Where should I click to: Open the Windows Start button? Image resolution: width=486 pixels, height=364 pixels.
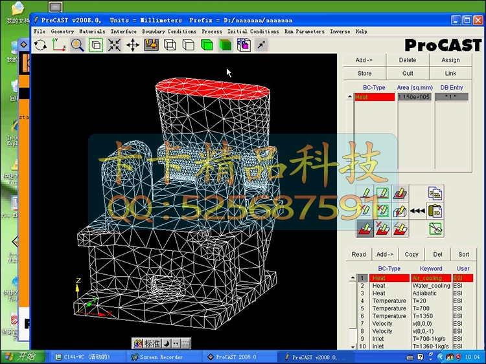click(x=22, y=357)
